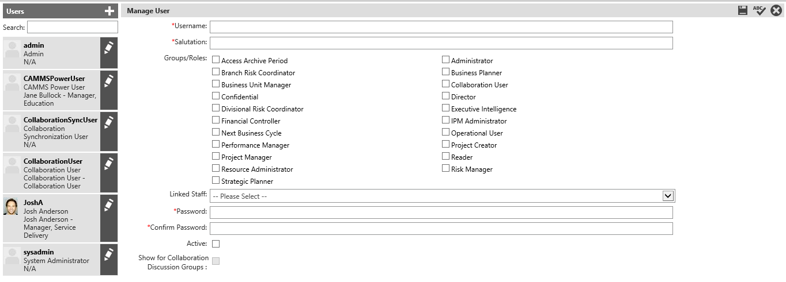Edit the admin user with its pencil icon

coord(109,48)
